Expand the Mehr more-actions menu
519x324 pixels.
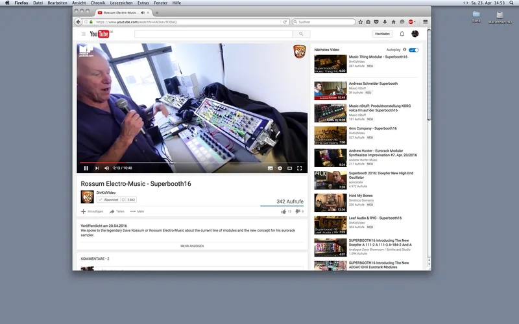[137, 211]
